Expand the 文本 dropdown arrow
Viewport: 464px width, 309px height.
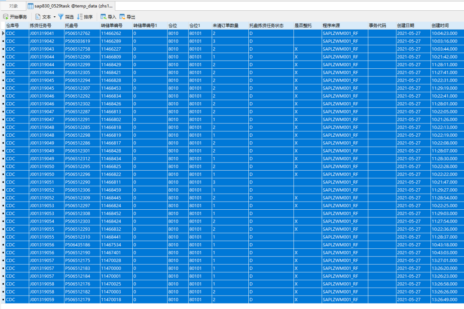(x=55, y=17)
